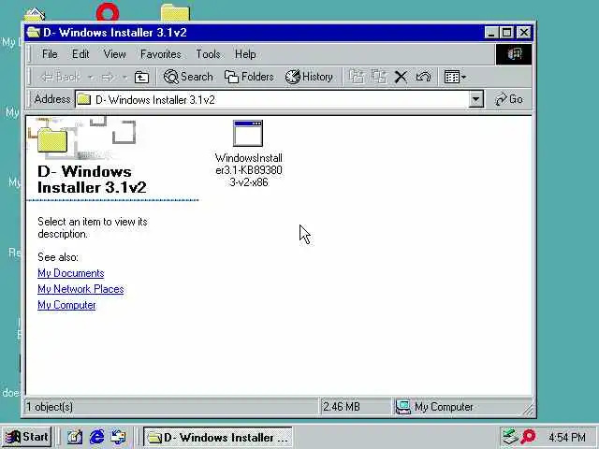
Task: Launch Outlook Express from quick launch
Action: coord(119,437)
